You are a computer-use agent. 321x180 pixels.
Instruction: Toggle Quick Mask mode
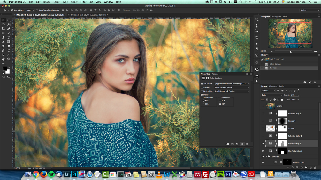click(3, 77)
